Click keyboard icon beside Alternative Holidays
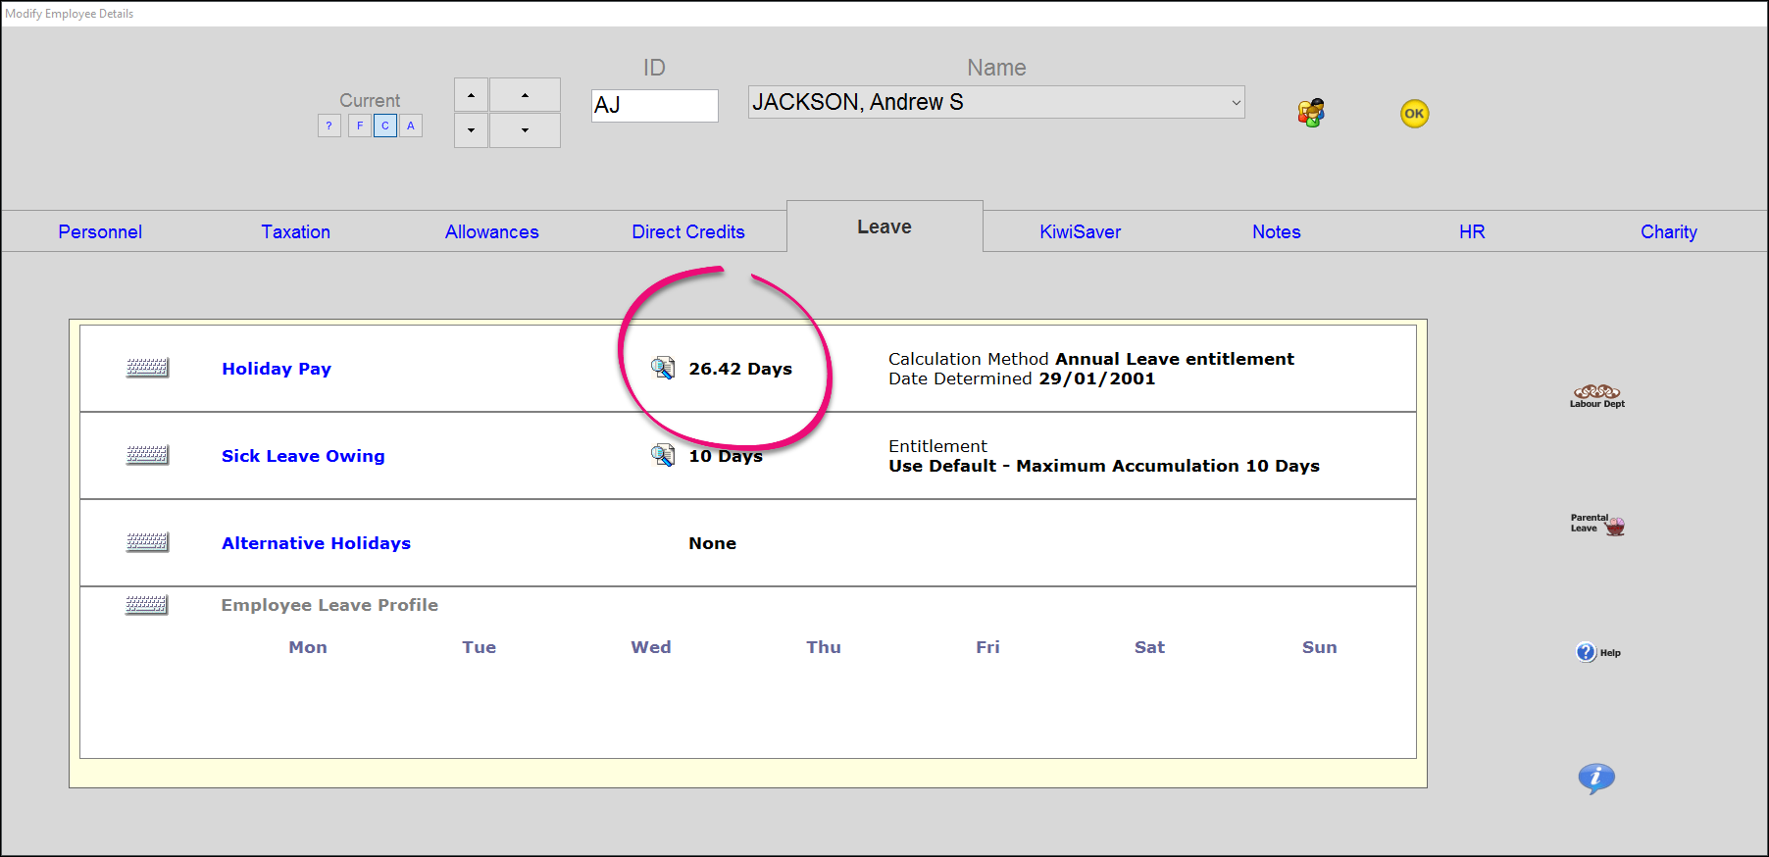Viewport: 1769px width, 857px height. tap(147, 543)
